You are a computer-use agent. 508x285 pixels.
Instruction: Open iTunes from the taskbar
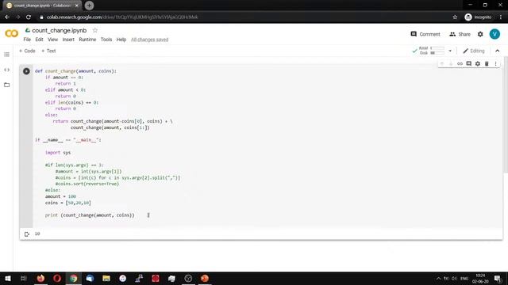123,278
